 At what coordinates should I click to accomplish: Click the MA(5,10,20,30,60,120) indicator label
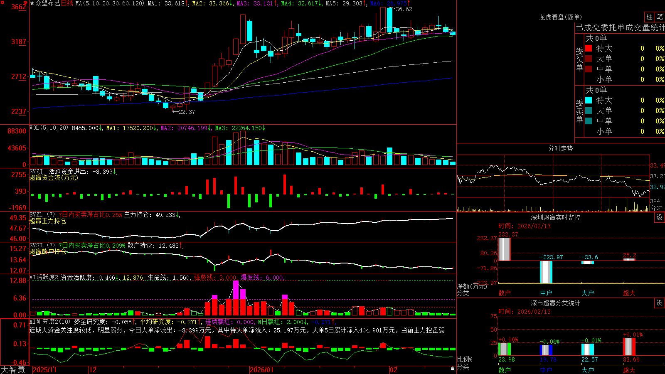pos(110,3)
